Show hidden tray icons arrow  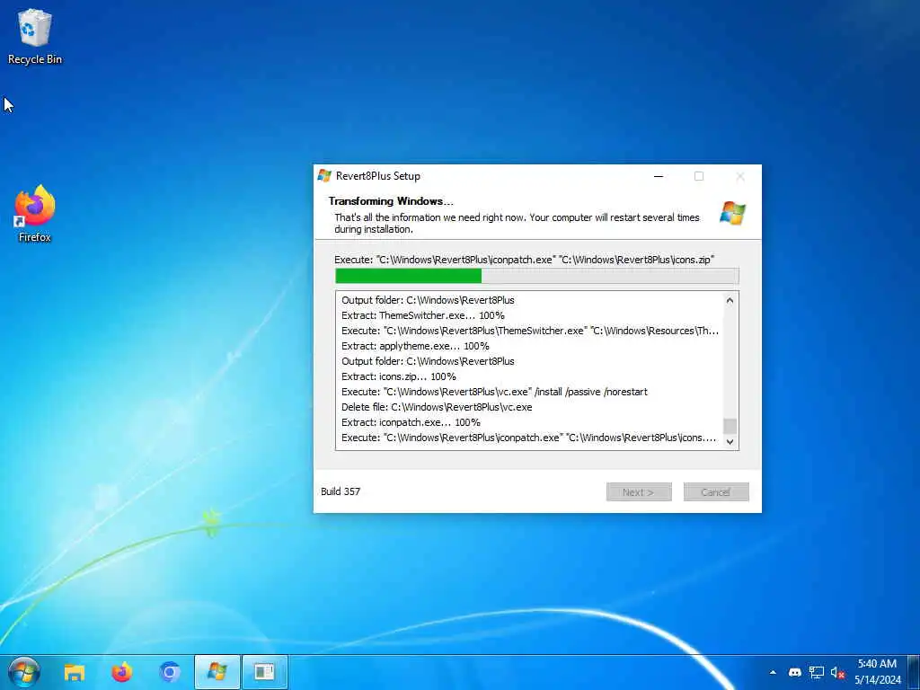coord(773,672)
